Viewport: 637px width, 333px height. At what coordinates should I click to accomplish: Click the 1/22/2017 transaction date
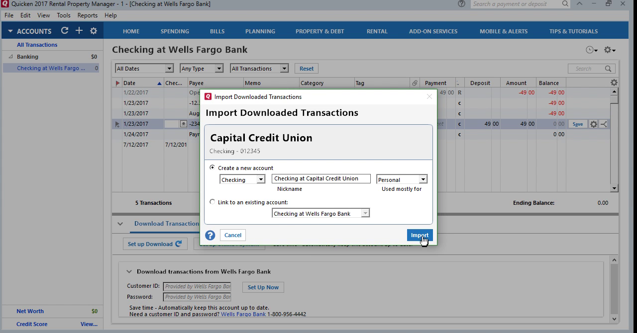(136, 92)
